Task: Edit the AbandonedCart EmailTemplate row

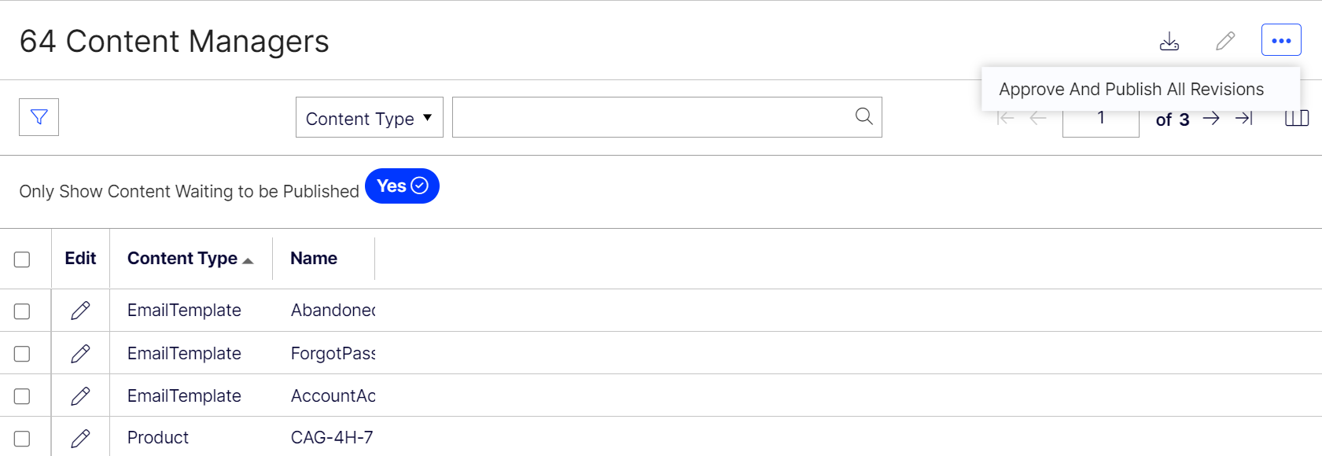Action: [80, 310]
